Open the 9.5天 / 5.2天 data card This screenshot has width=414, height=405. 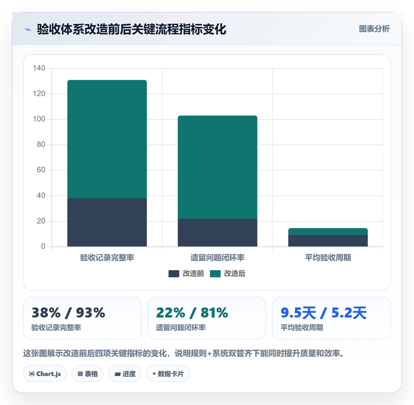tap(331, 318)
